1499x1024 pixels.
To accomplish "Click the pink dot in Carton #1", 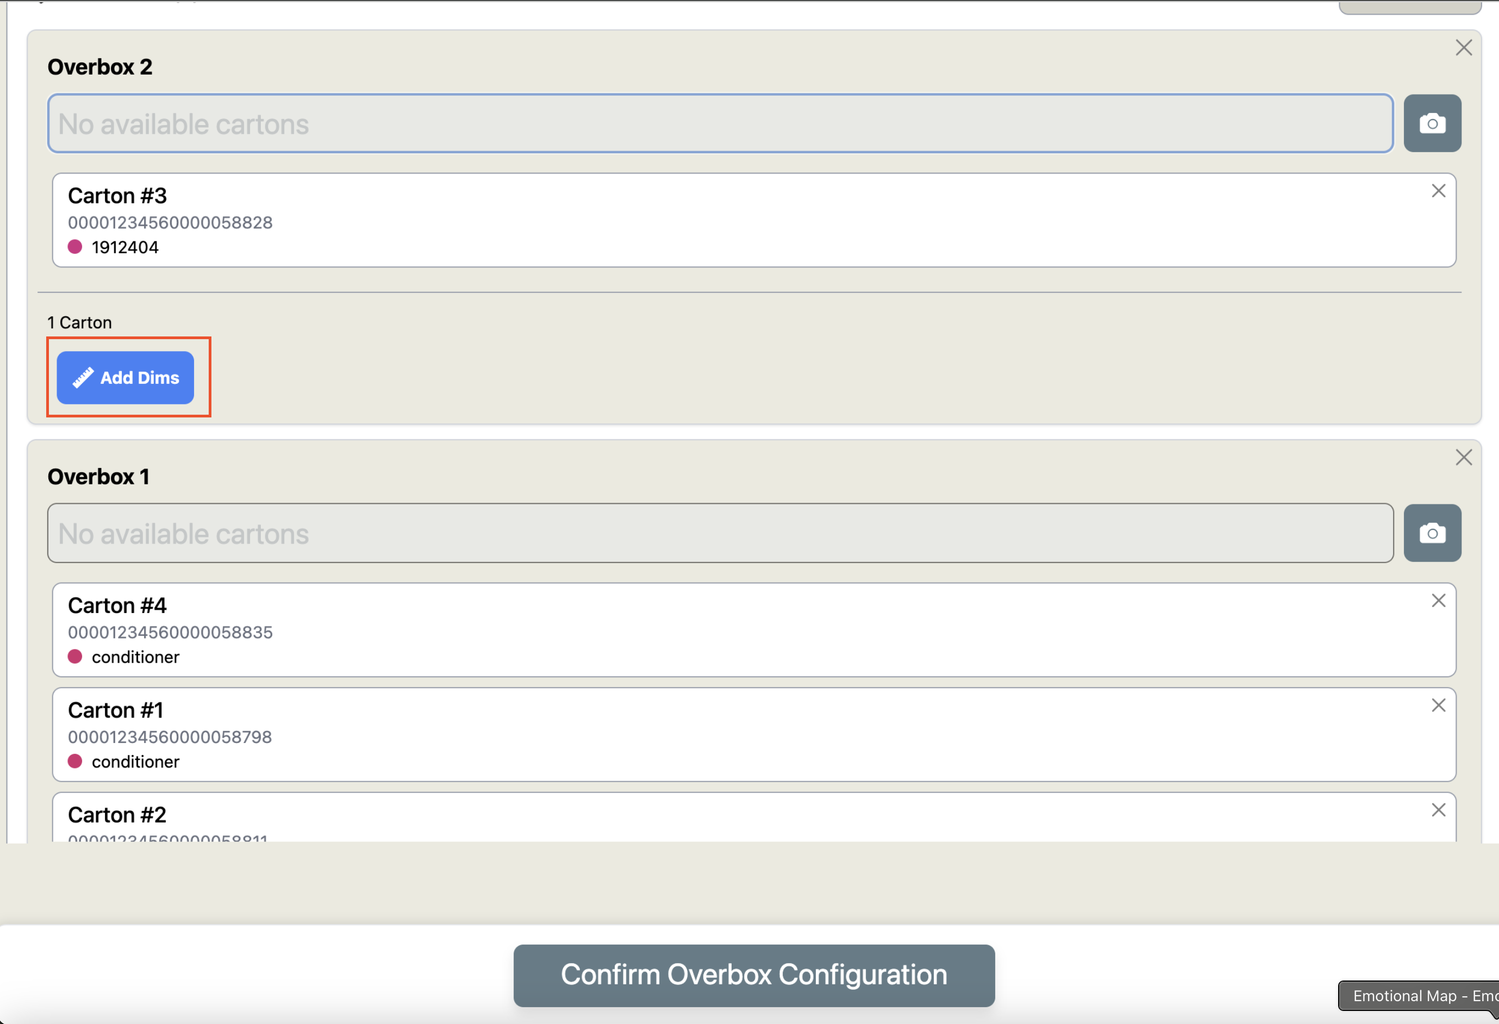I will [75, 761].
